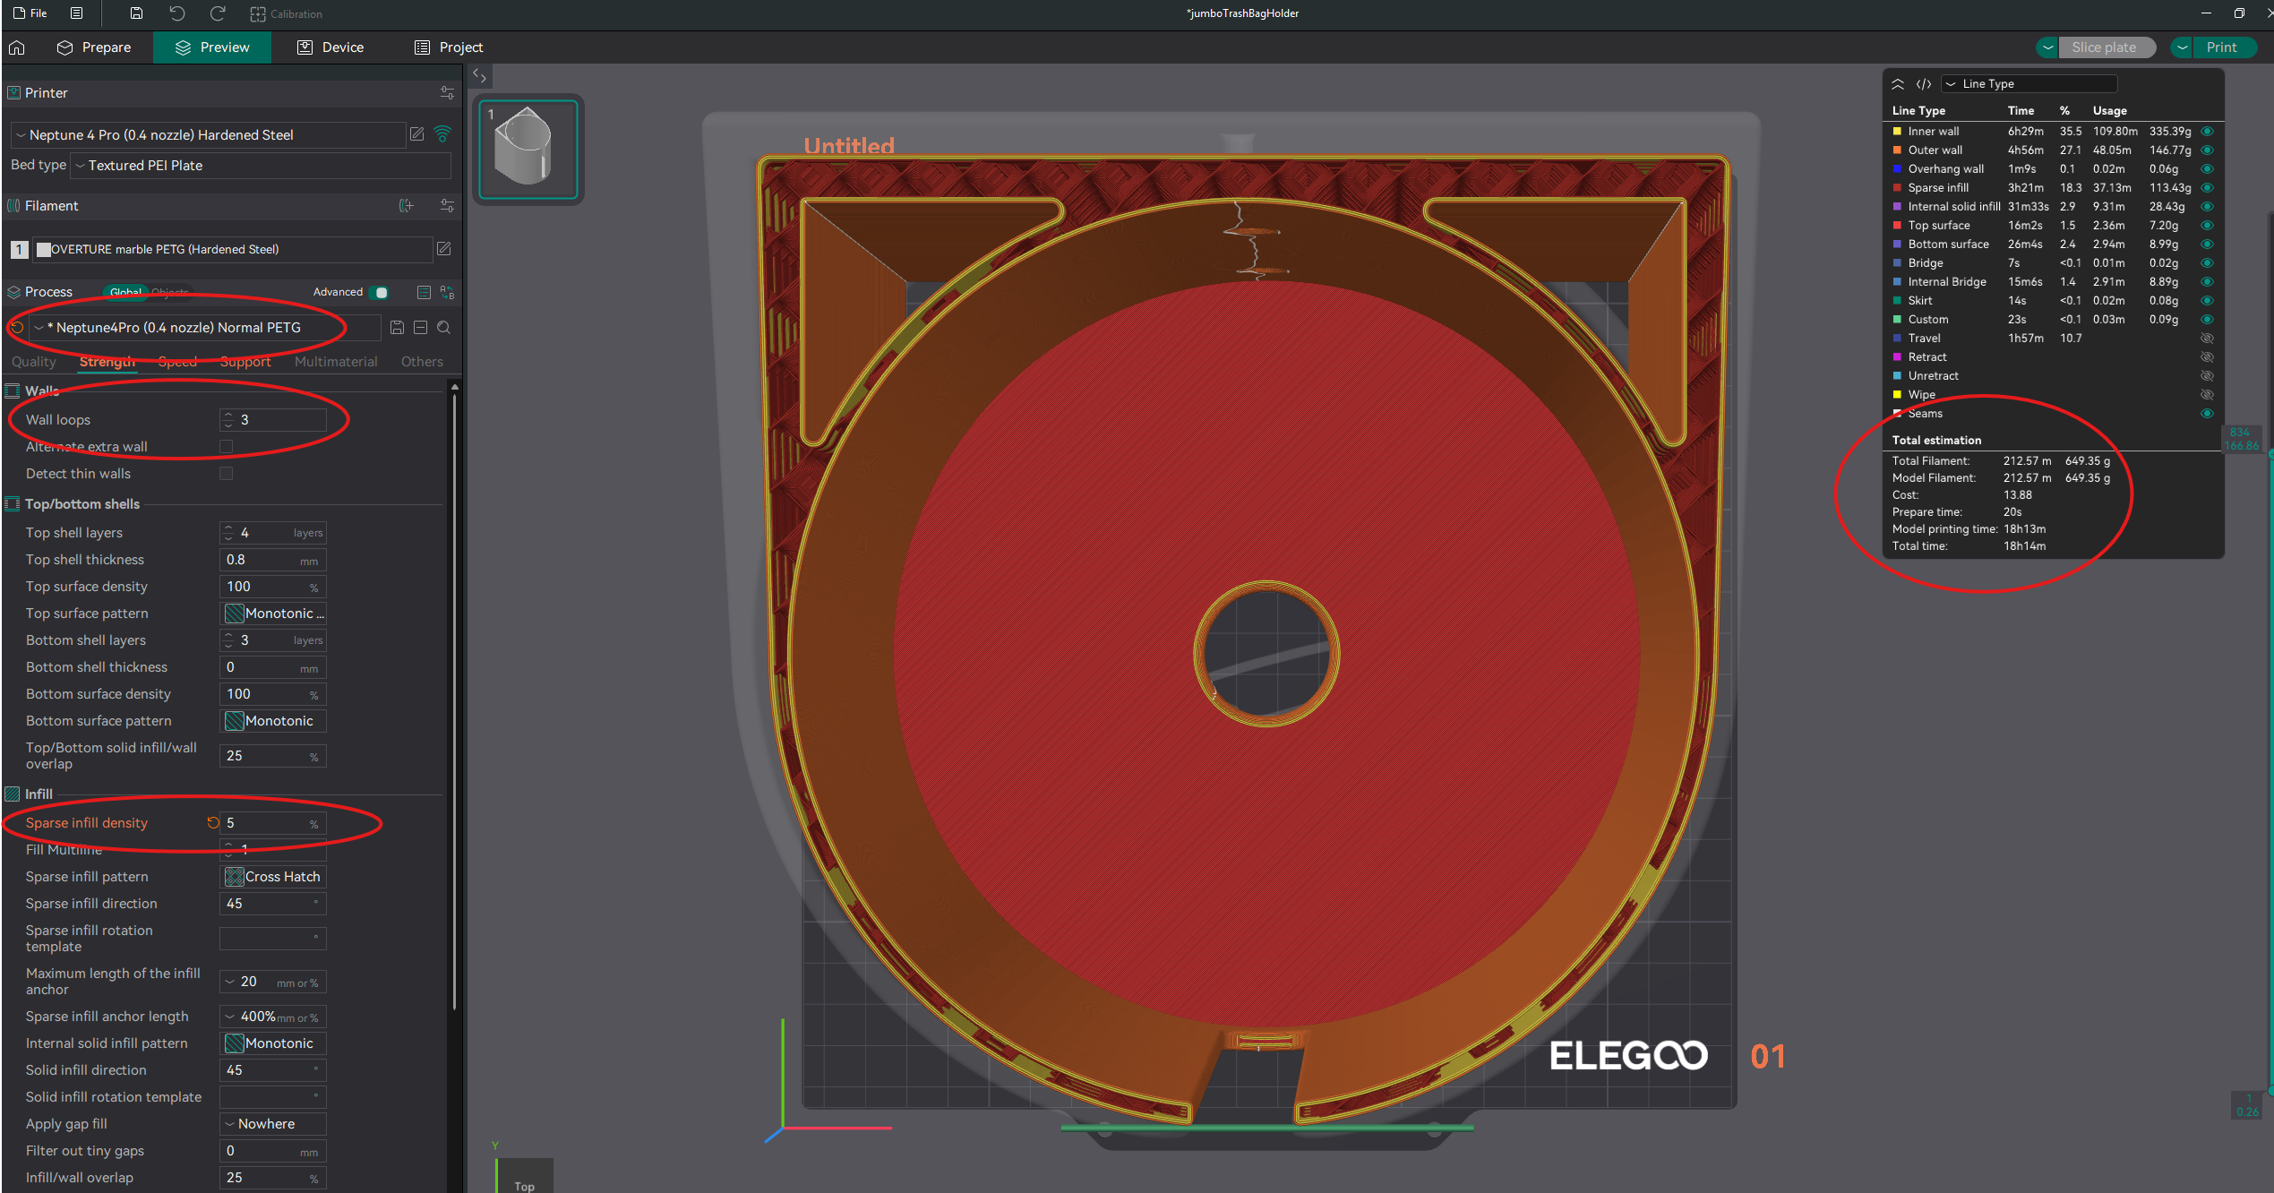Open the Speed settings tab
The height and width of the screenshot is (1193, 2274).
(177, 362)
